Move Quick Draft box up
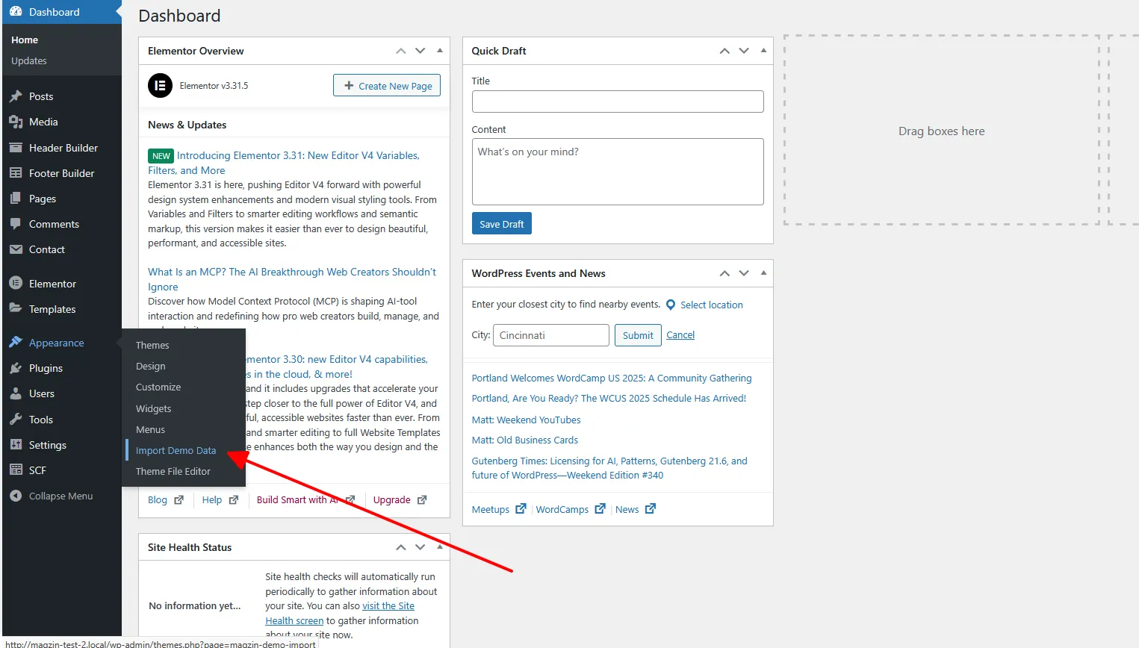The height and width of the screenshot is (648, 1139). tap(724, 51)
